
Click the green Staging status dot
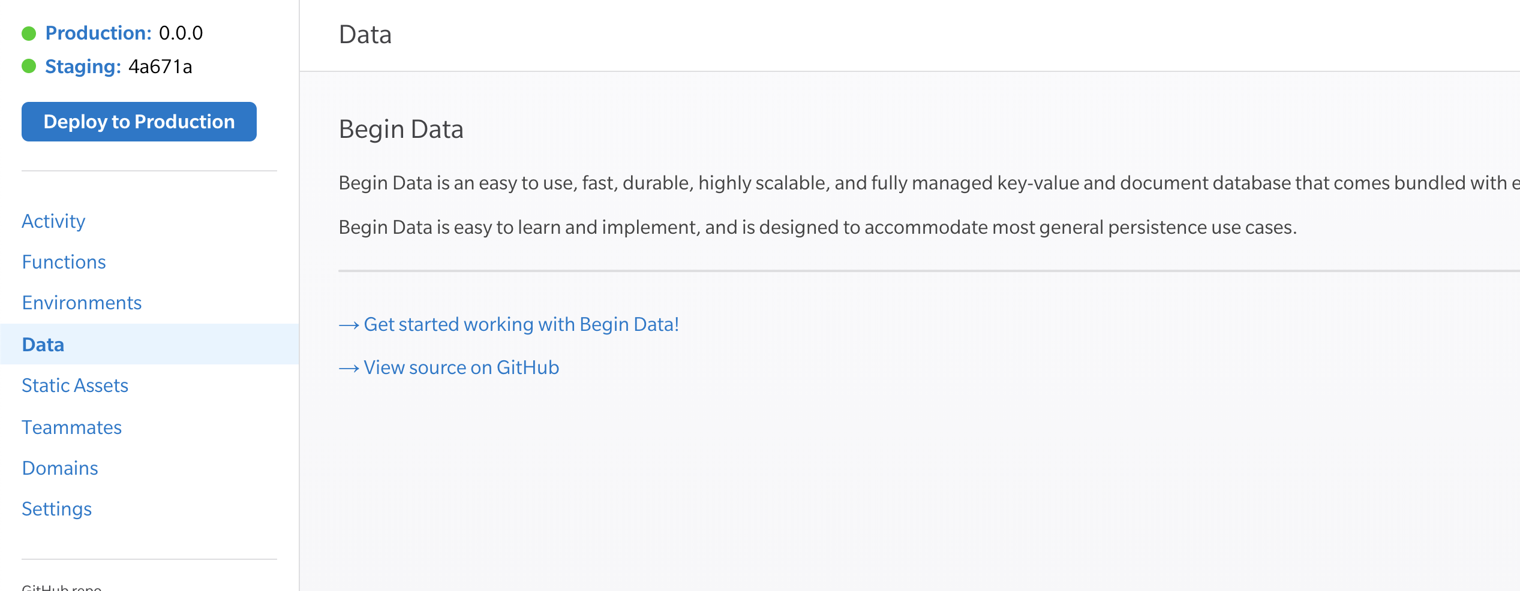[x=29, y=67]
